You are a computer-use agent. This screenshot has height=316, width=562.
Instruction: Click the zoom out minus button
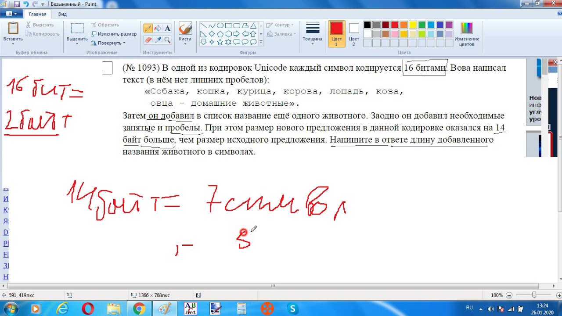(x=509, y=295)
